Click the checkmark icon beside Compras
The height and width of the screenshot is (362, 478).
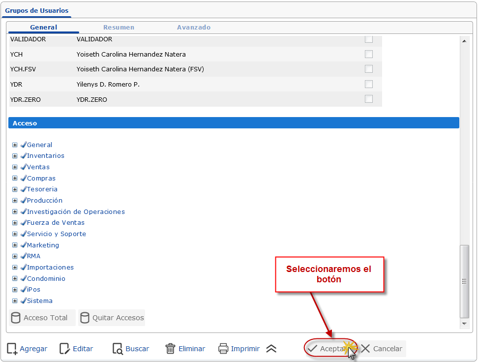click(24, 178)
